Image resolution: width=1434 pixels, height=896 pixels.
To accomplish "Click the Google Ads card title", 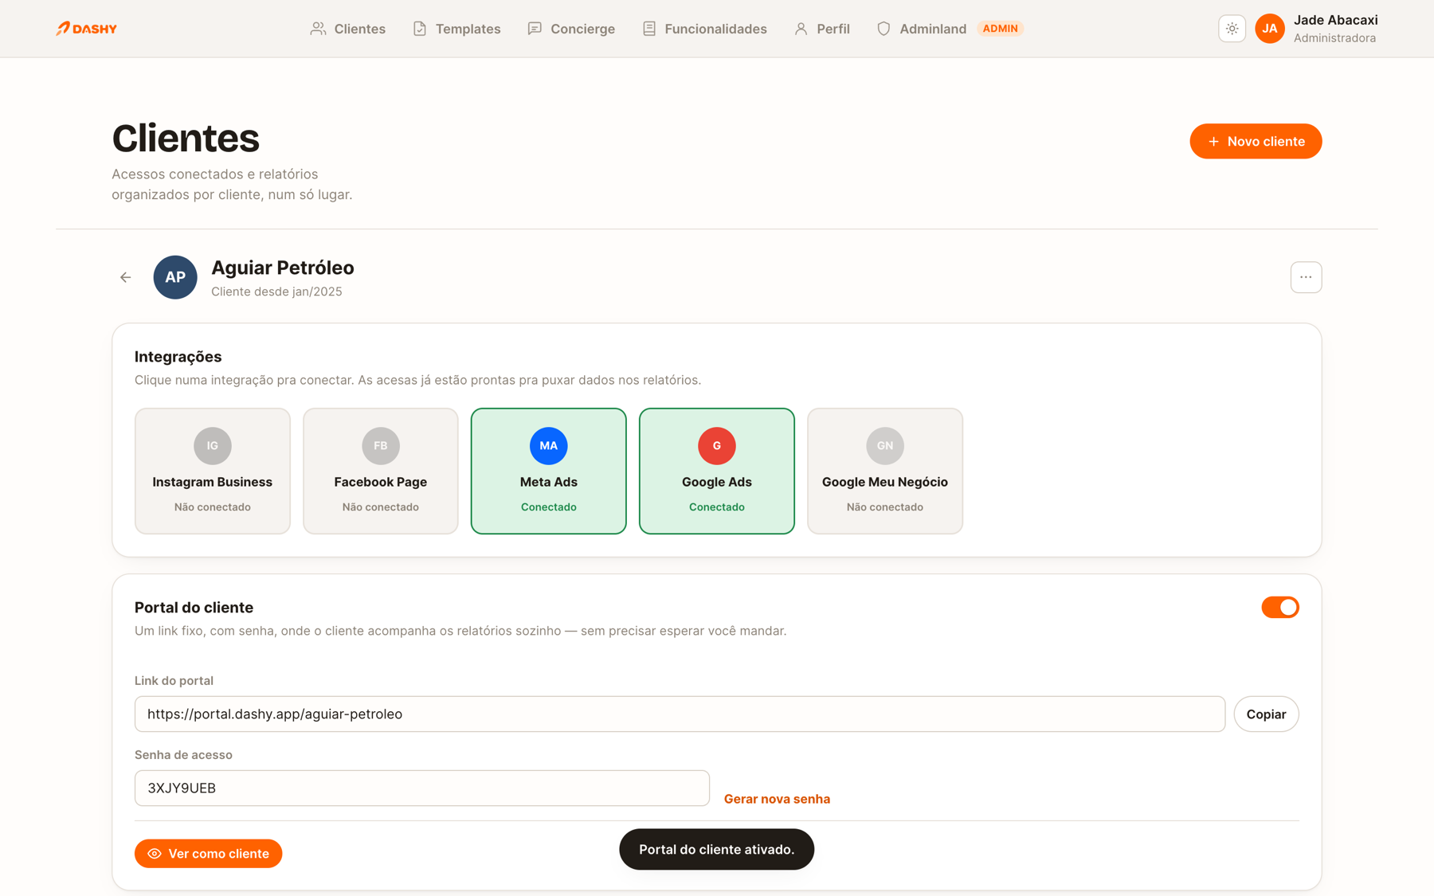I will pyautogui.click(x=717, y=482).
